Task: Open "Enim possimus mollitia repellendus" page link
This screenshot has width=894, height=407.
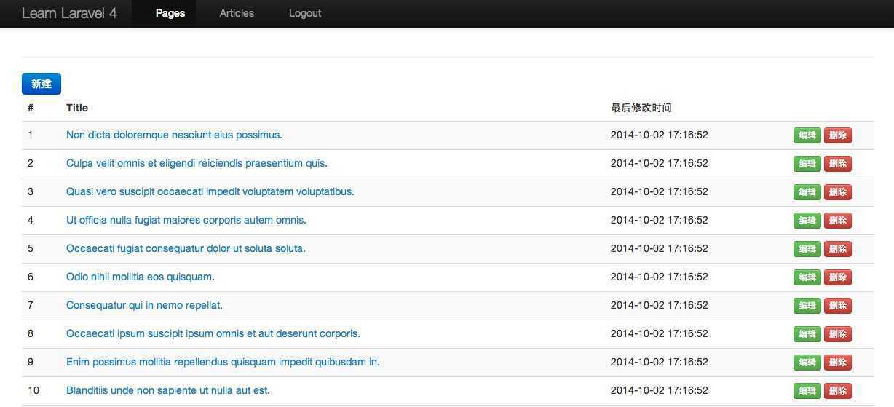Action: [223, 362]
